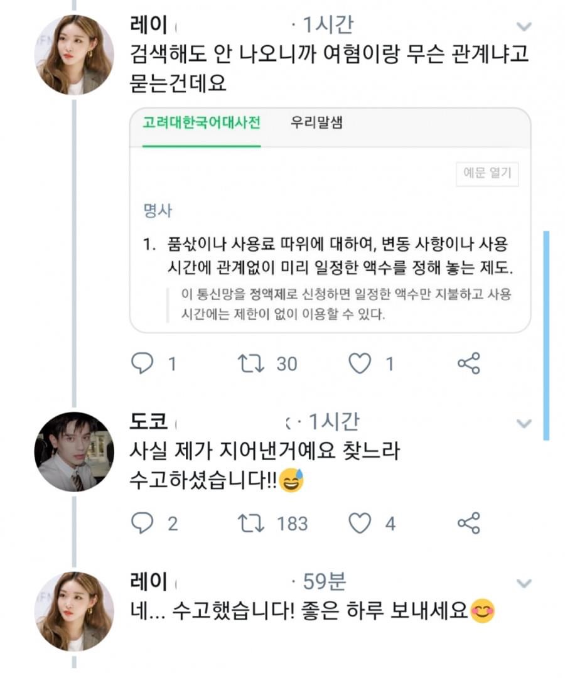Switch to the 우리말샘 dictionary tab
The image size is (565, 678).
[316, 122]
